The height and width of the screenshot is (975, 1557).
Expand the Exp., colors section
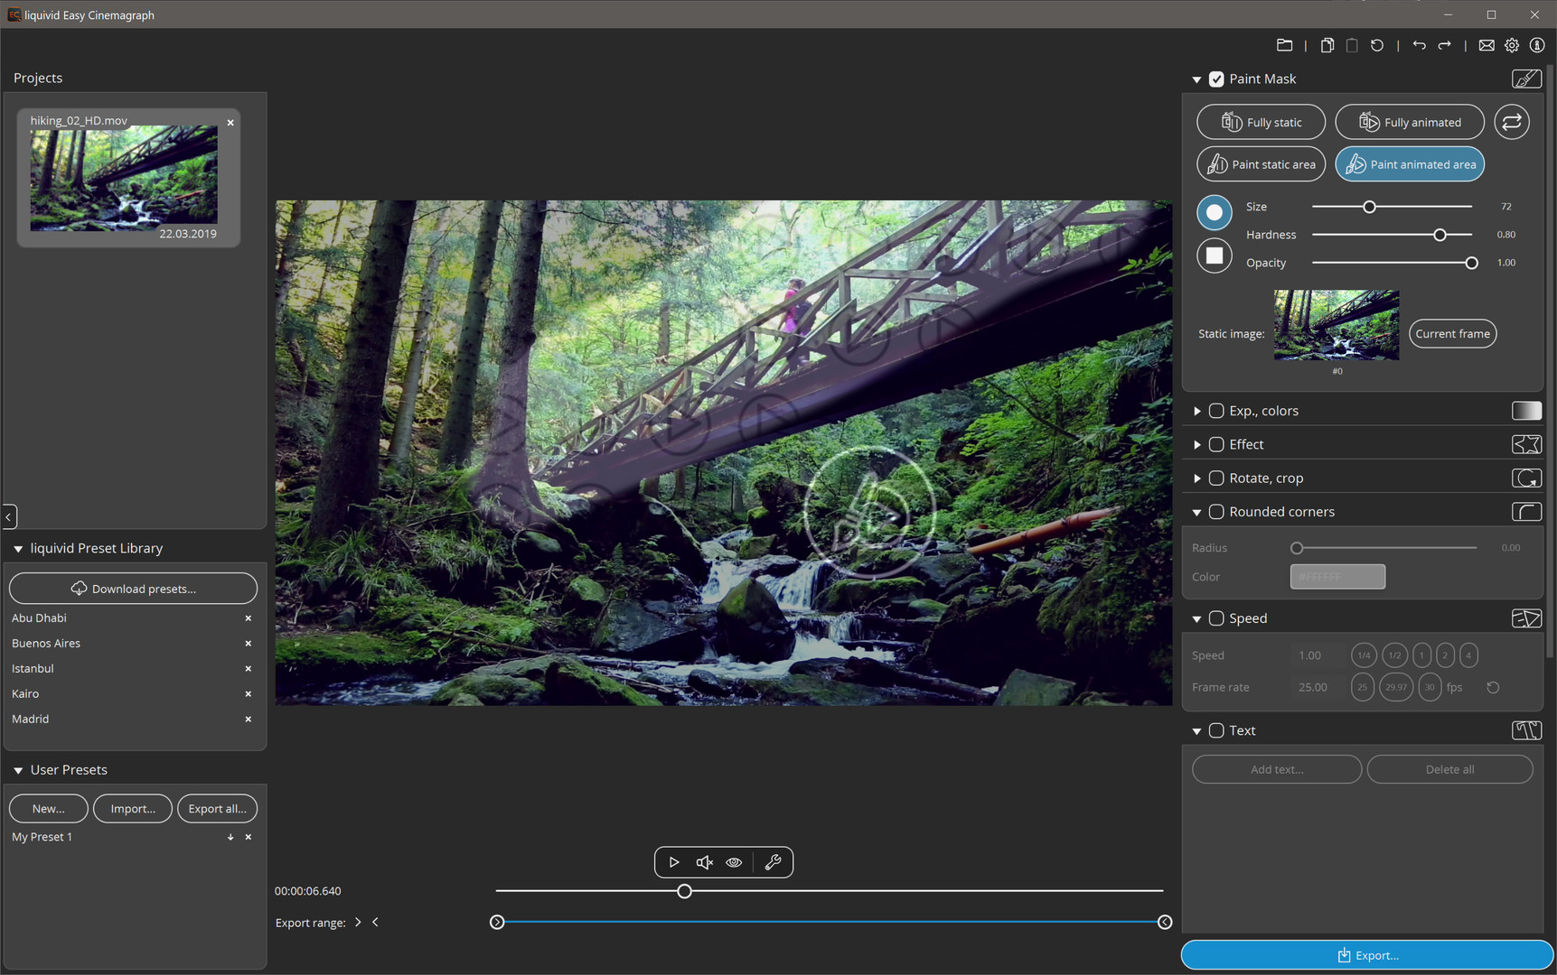[1197, 411]
